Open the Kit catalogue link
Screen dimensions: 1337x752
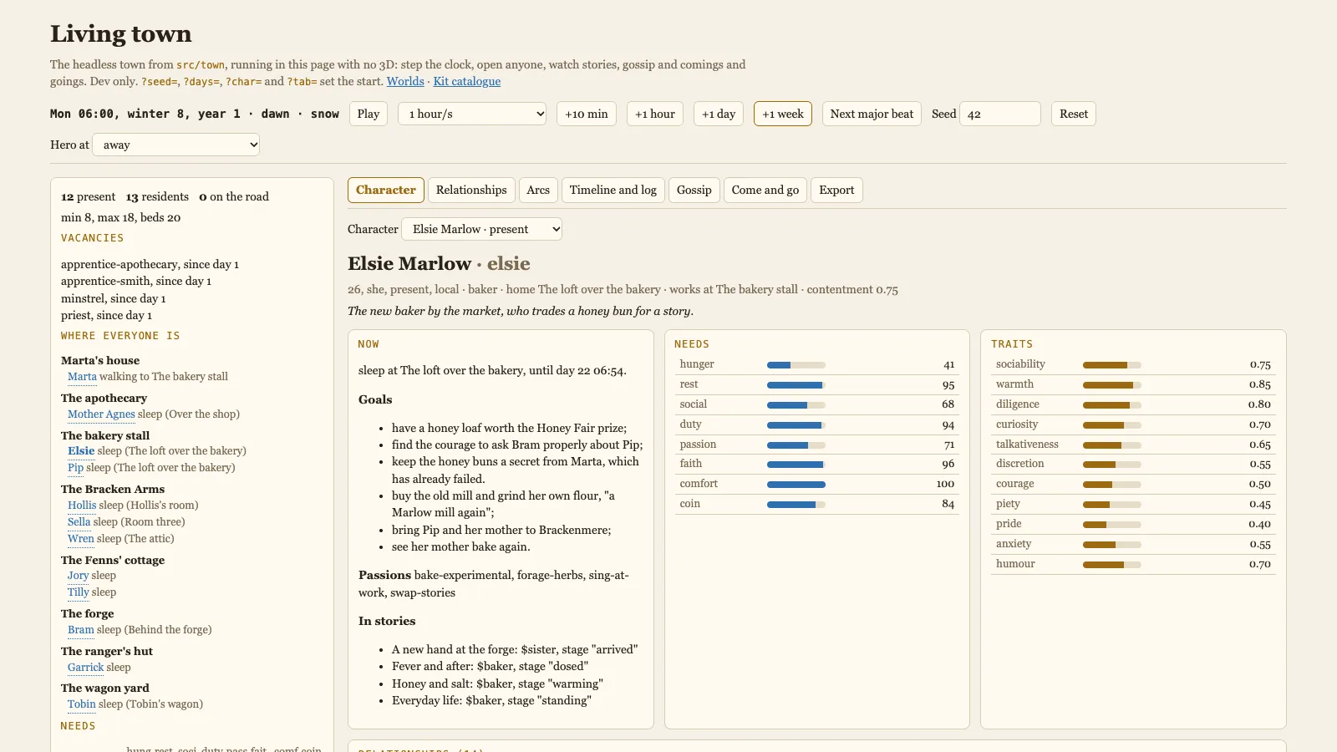point(467,81)
